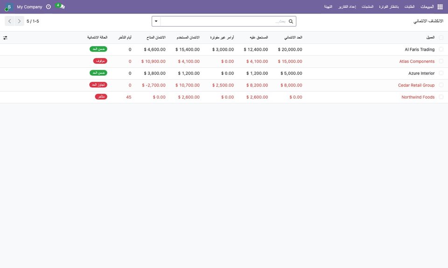
Task: Sort by the الحالة الائتمانية column header
Action: (97, 38)
